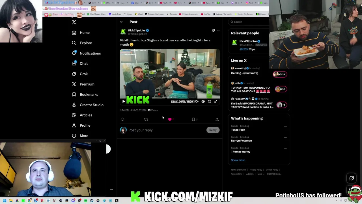Image resolution: width=362 pixels, height=204 pixels.
Task: Open the @KICK mention link
Action: (x=244, y=49)
